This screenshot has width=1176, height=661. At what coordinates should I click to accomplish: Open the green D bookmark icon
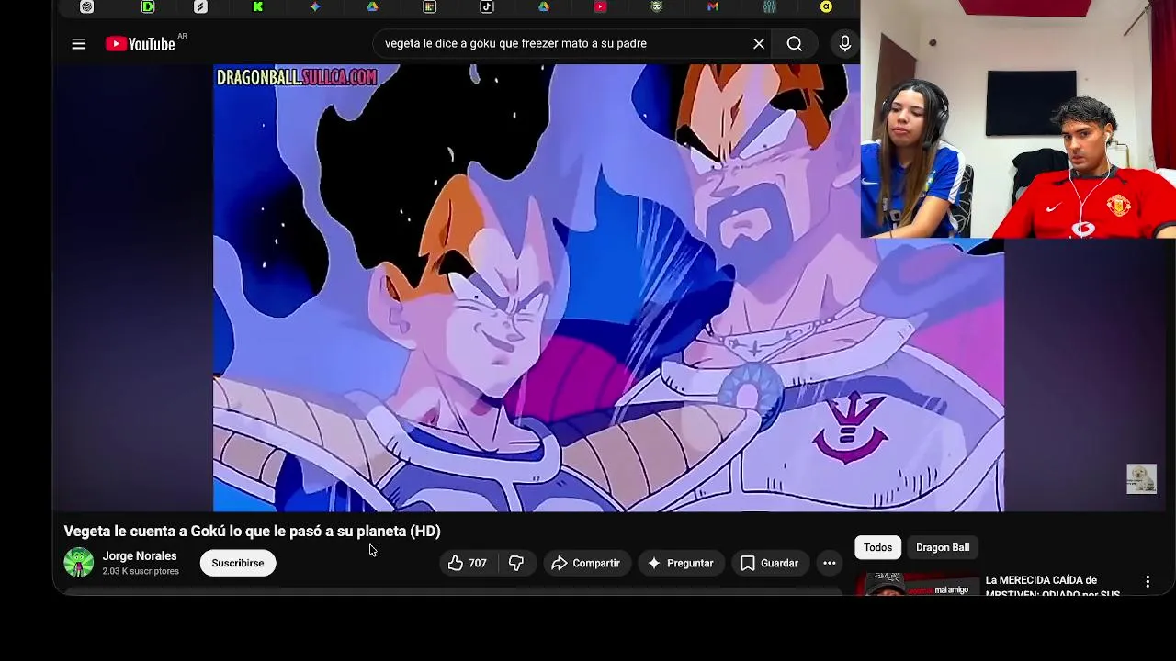148,6
